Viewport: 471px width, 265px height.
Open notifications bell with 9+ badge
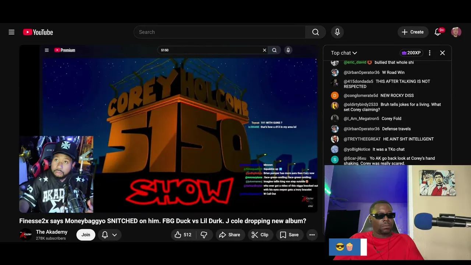click(438, 32)
